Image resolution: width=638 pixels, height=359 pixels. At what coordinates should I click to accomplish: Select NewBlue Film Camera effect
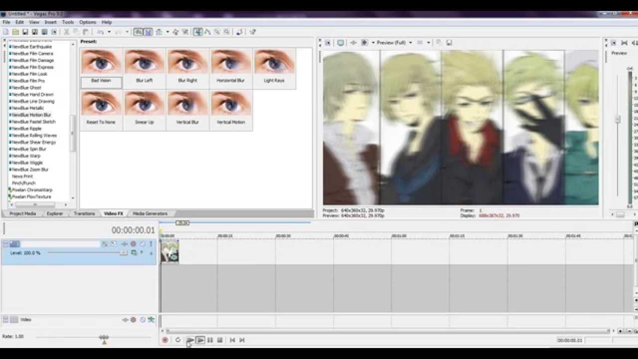click(x=32, y=53)
